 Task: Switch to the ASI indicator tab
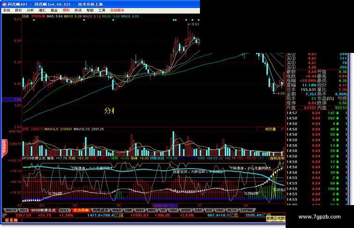[209, 210]
